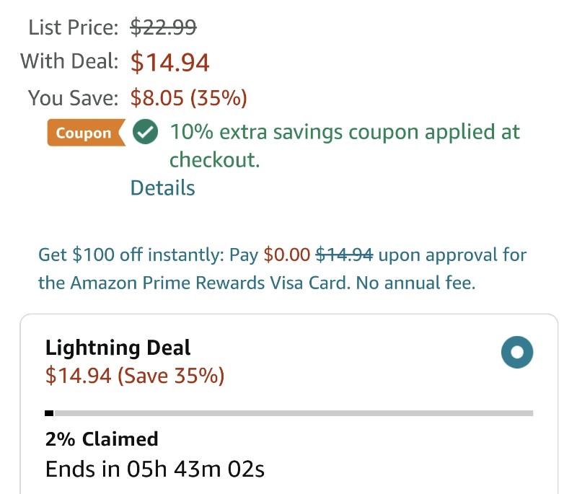This screenshot has height=494, width=577.
Task: Click the You Save label
Action: 74,98
